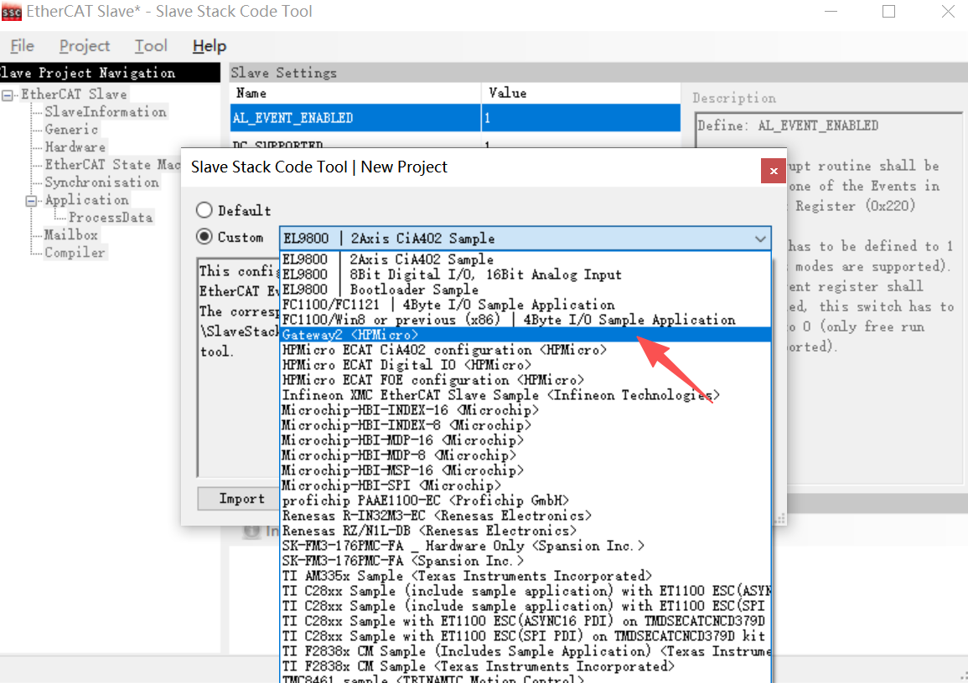The width and height of the screenshot is (968, 683).
Task: Open the Project menu
Action: tap(85, 46)
